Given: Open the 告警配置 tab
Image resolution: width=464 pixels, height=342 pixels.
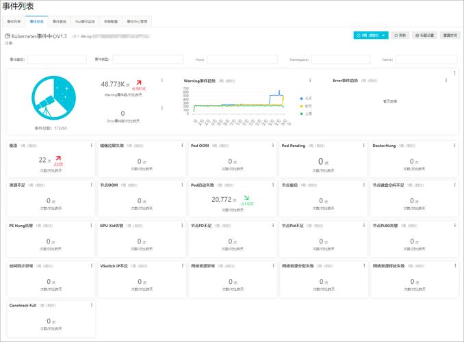Looking at the screenshot, I should [x=111, y=22].
